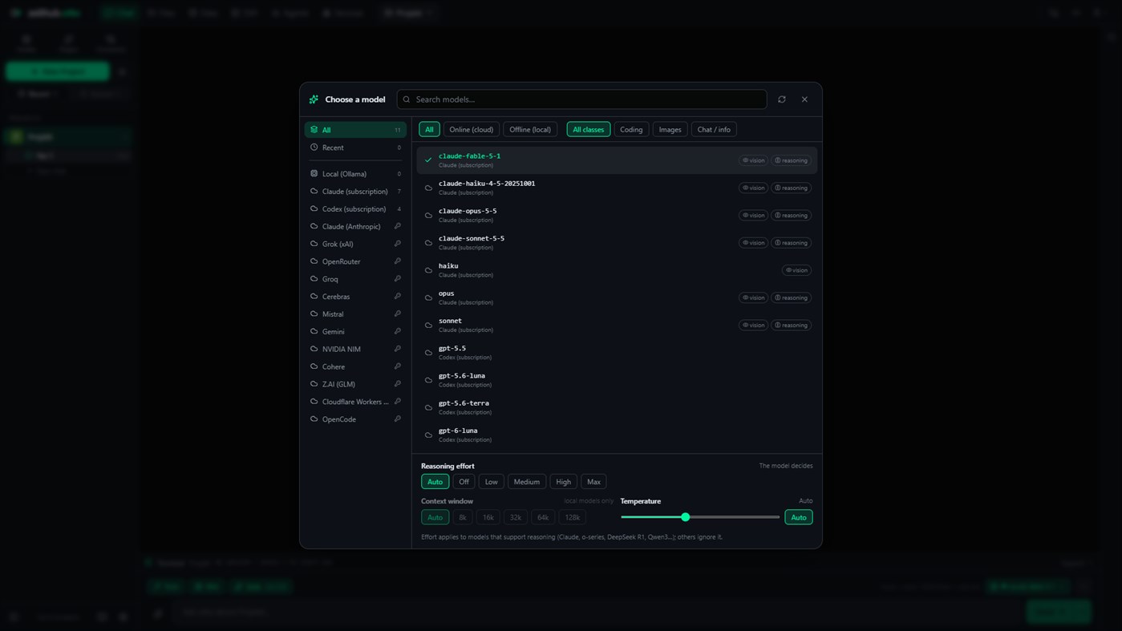The height and width of the screenshot is (631, 1122).
Task: Click the temperature slider handle
Action: click(686, 517)
